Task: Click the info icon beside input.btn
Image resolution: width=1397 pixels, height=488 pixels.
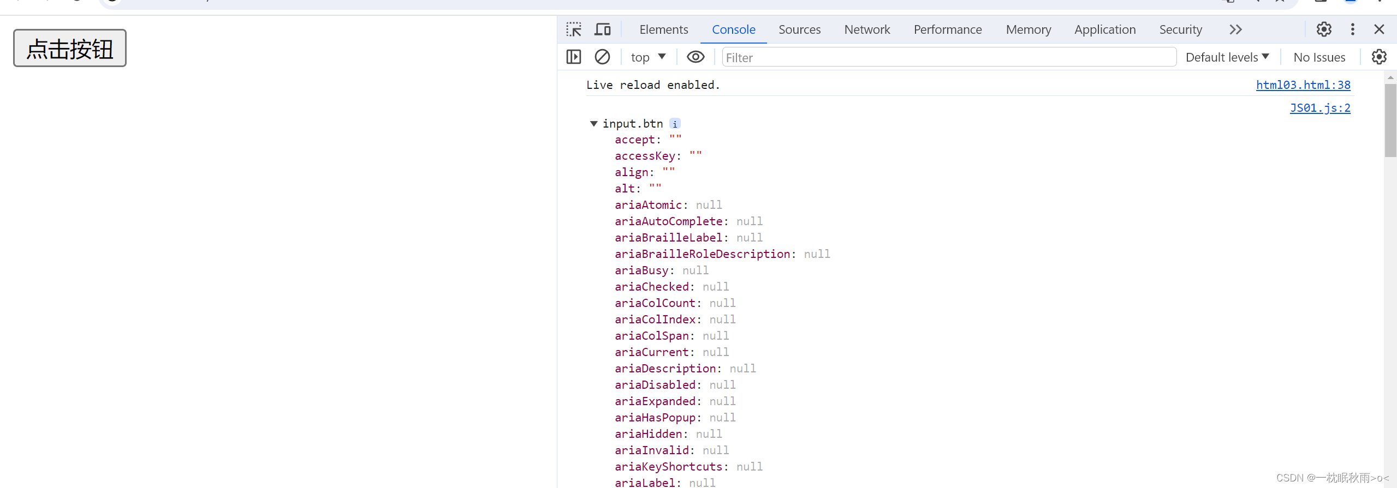Action: [x=675, y=124]
